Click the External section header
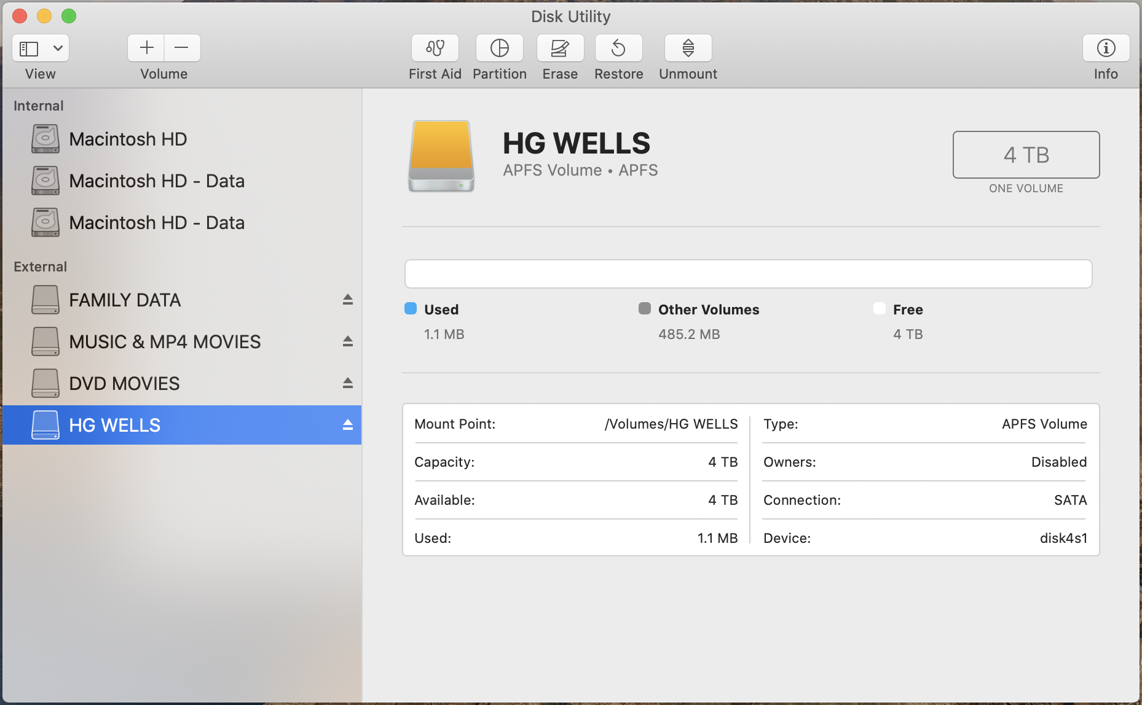 [x=40, y=267]
